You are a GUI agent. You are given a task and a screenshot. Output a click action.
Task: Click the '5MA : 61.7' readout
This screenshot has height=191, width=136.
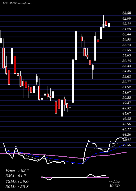pyautogui.click(x=16, y=176)
